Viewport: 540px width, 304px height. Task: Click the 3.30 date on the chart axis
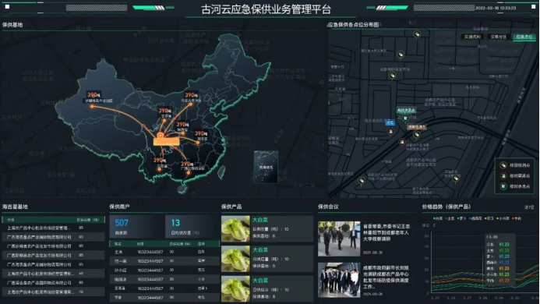[515, 298]
